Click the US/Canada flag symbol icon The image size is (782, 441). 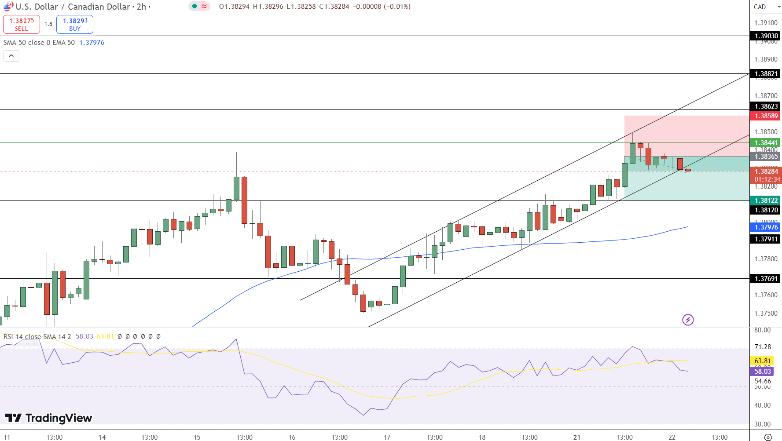(8, 7)
